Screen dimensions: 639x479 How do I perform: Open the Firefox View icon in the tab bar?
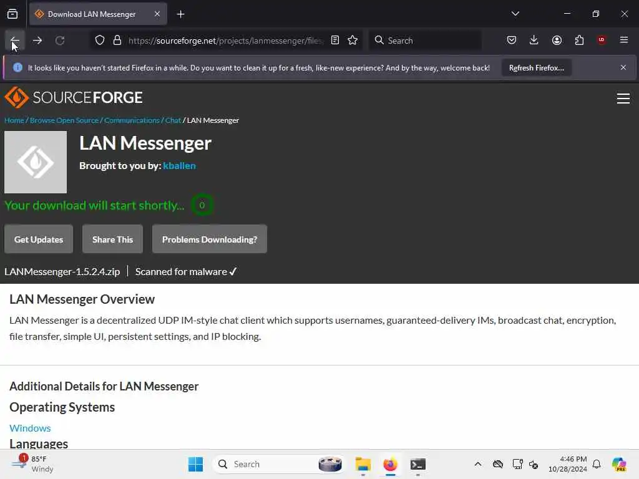(x=12, y=14)
